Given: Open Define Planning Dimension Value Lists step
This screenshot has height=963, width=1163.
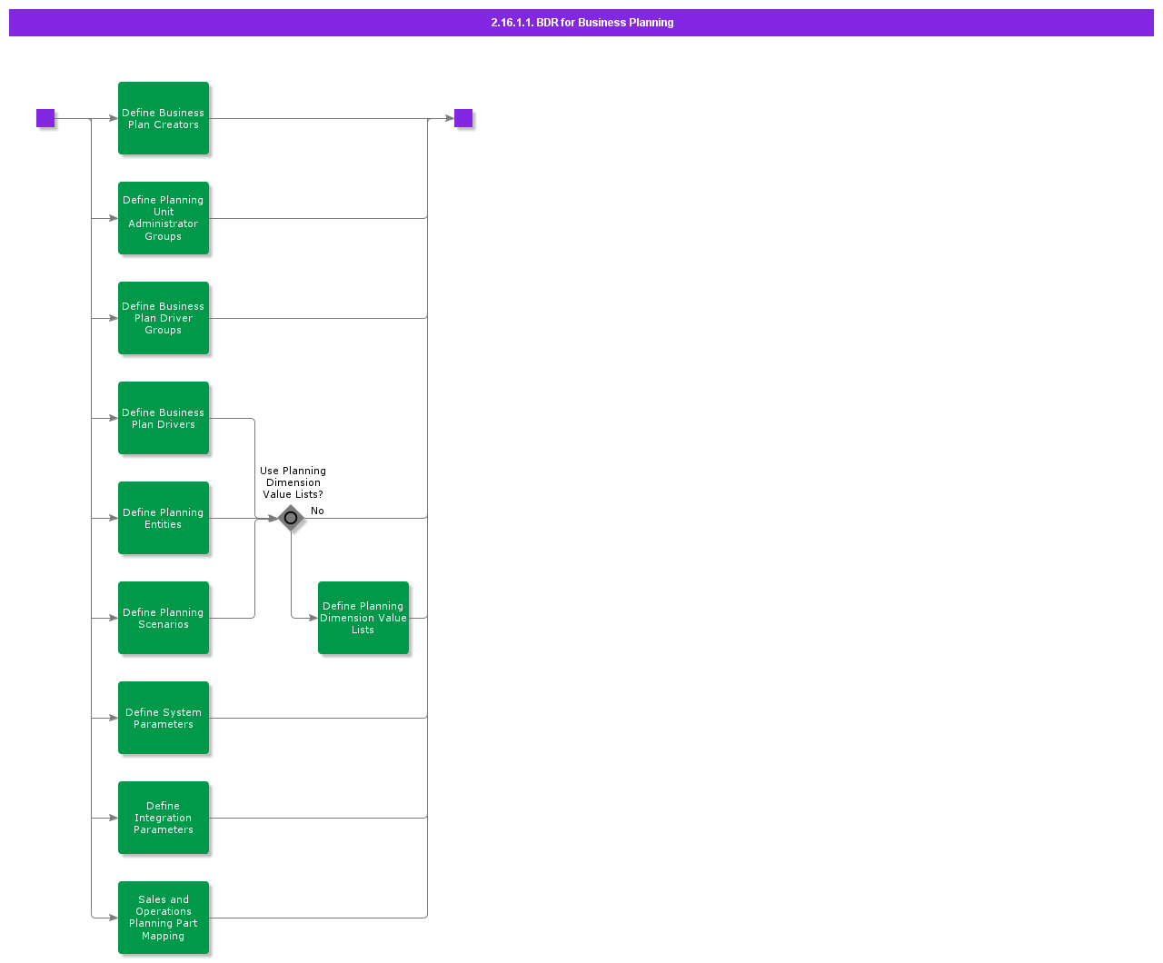Looking at the screenshot, I should pos(363,618).
